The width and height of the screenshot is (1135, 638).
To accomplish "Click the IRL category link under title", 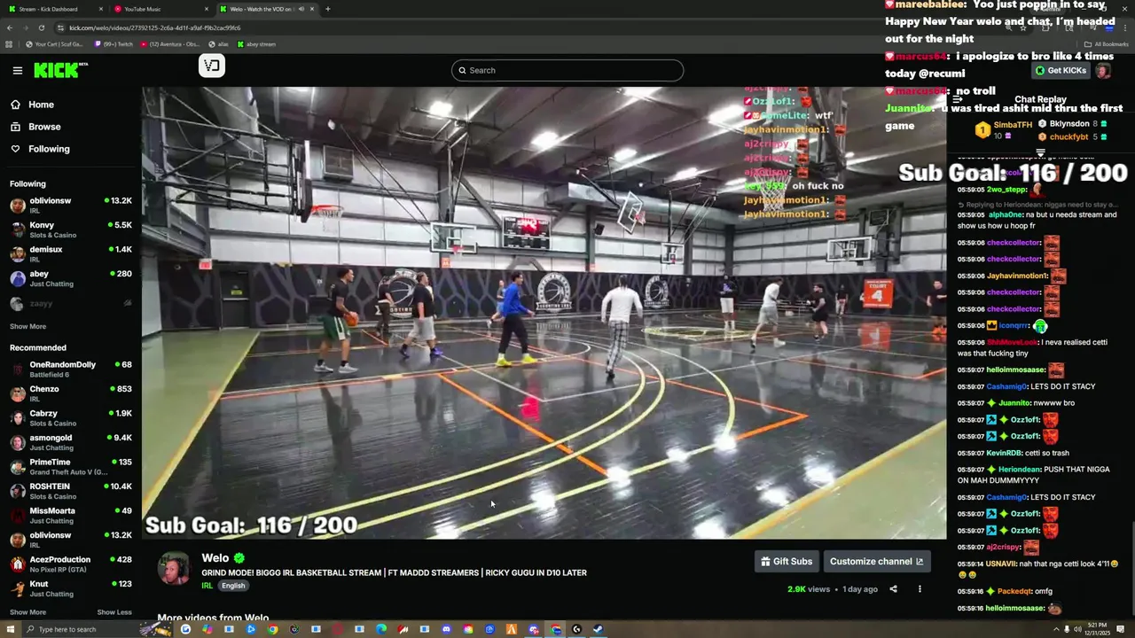I will (207, 586).
